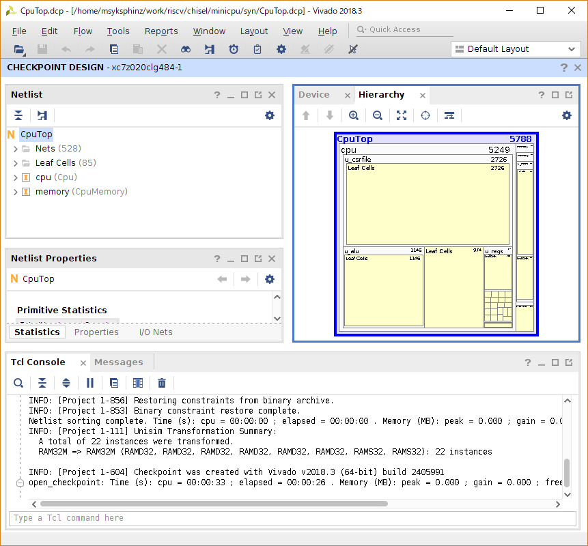The width and height of the screenshot is (588, 546).
Task: Go to previous object in Netlist Properties
Action: [223, 279]
